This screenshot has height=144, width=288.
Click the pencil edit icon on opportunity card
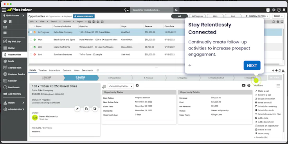pos(77,108)
